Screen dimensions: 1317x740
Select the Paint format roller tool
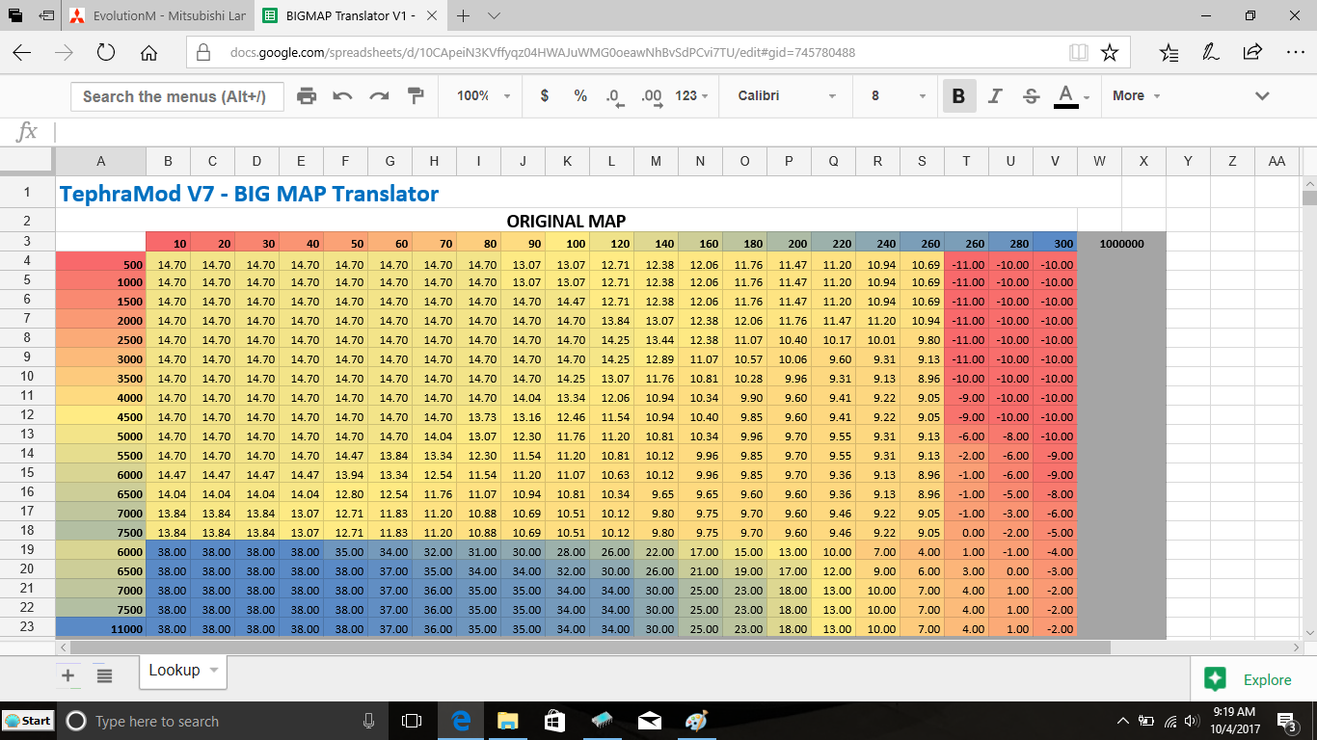click(x=416, y=95)
